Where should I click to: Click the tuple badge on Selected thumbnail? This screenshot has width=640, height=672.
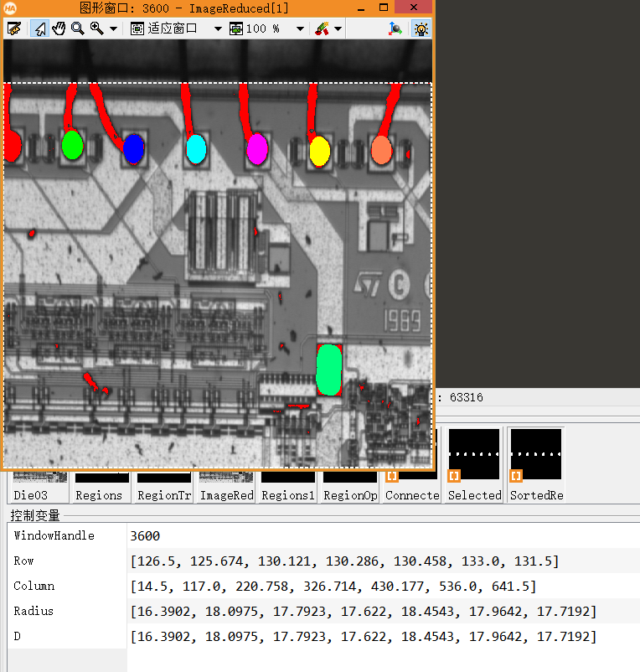coord(454,476)
